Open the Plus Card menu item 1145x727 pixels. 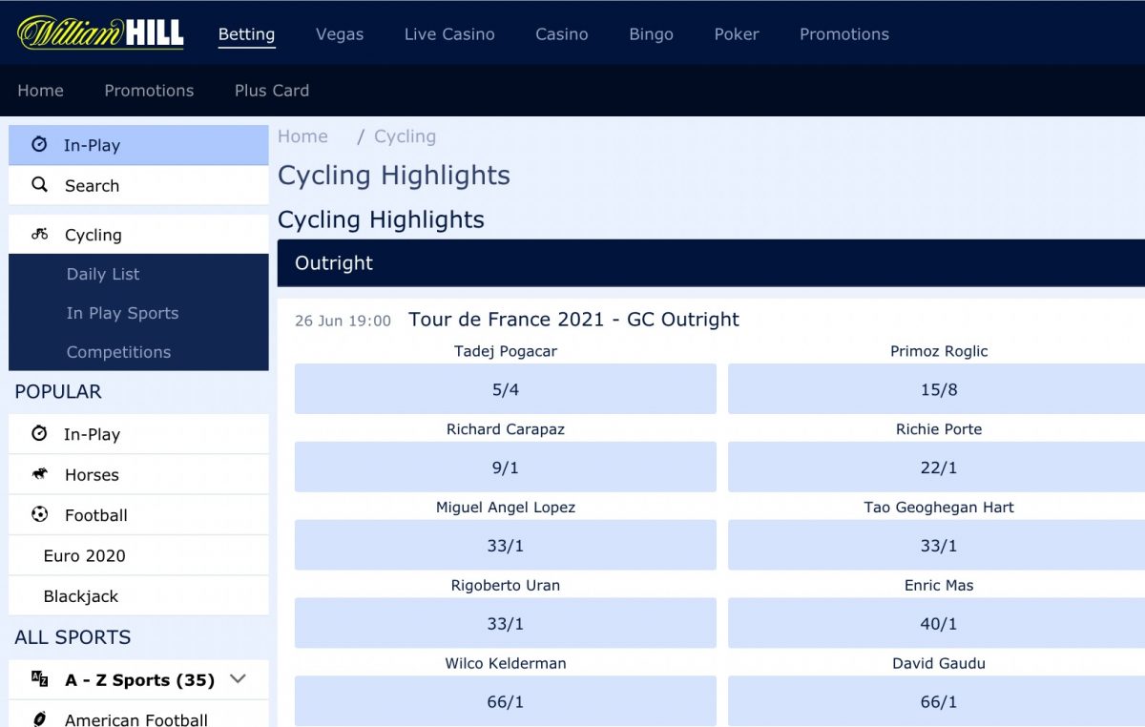[272, 91]
